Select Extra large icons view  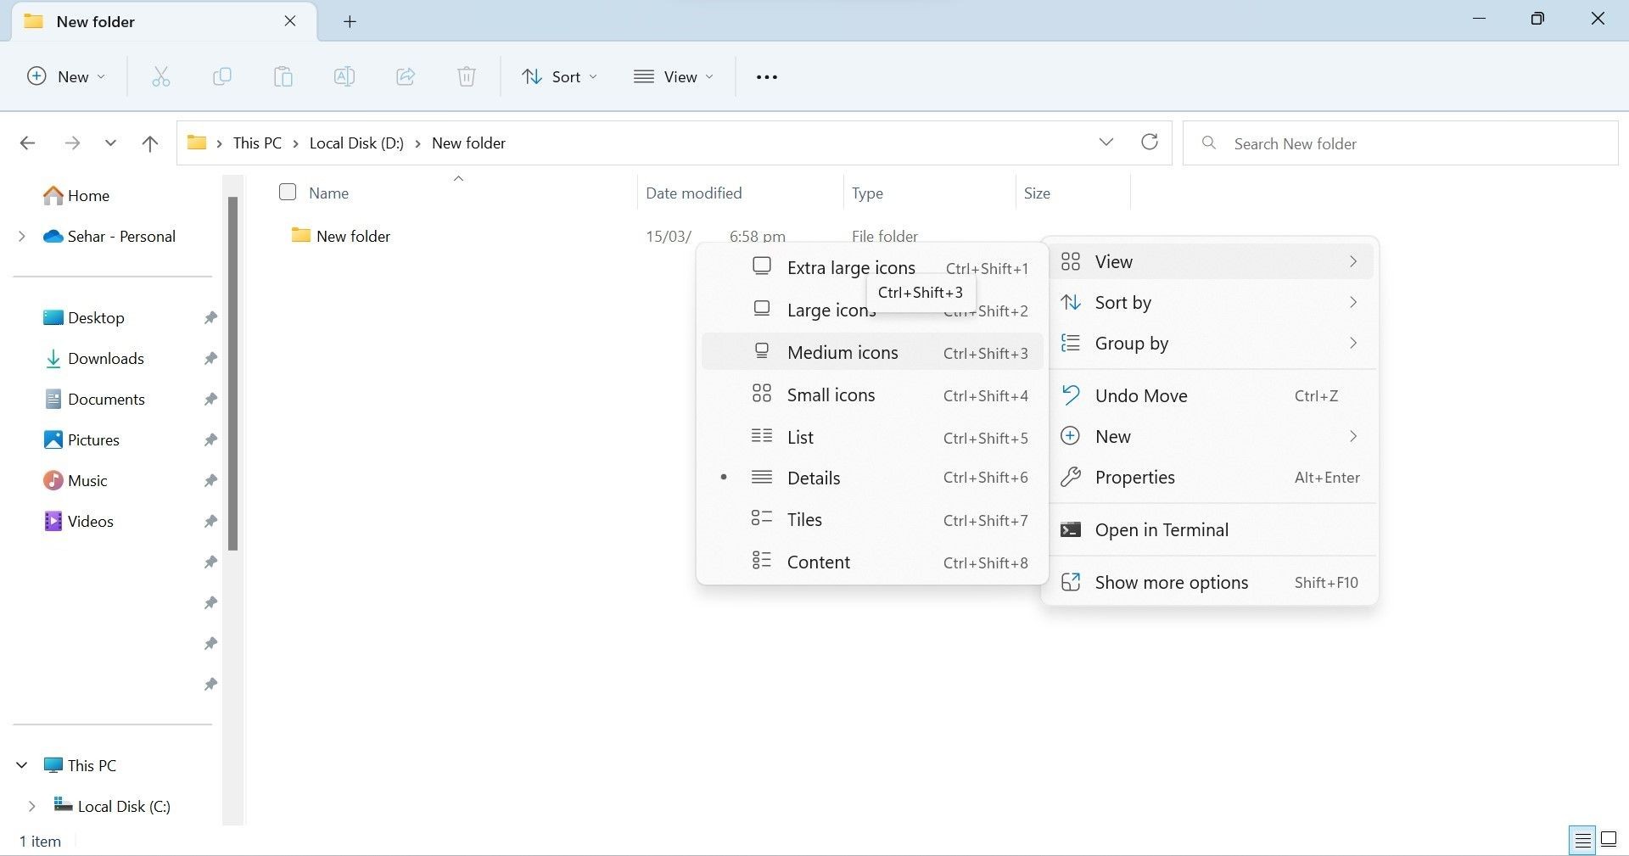click(x=872, y=267)
